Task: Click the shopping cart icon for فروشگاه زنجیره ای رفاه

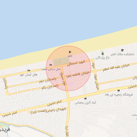Action: [x=119, y=91]
